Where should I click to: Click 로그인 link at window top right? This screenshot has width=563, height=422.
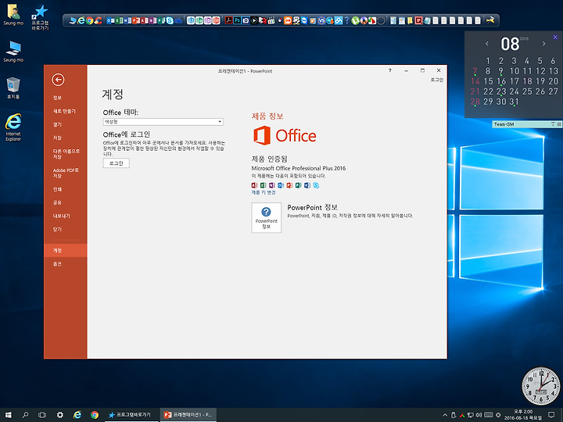(437, 80)
